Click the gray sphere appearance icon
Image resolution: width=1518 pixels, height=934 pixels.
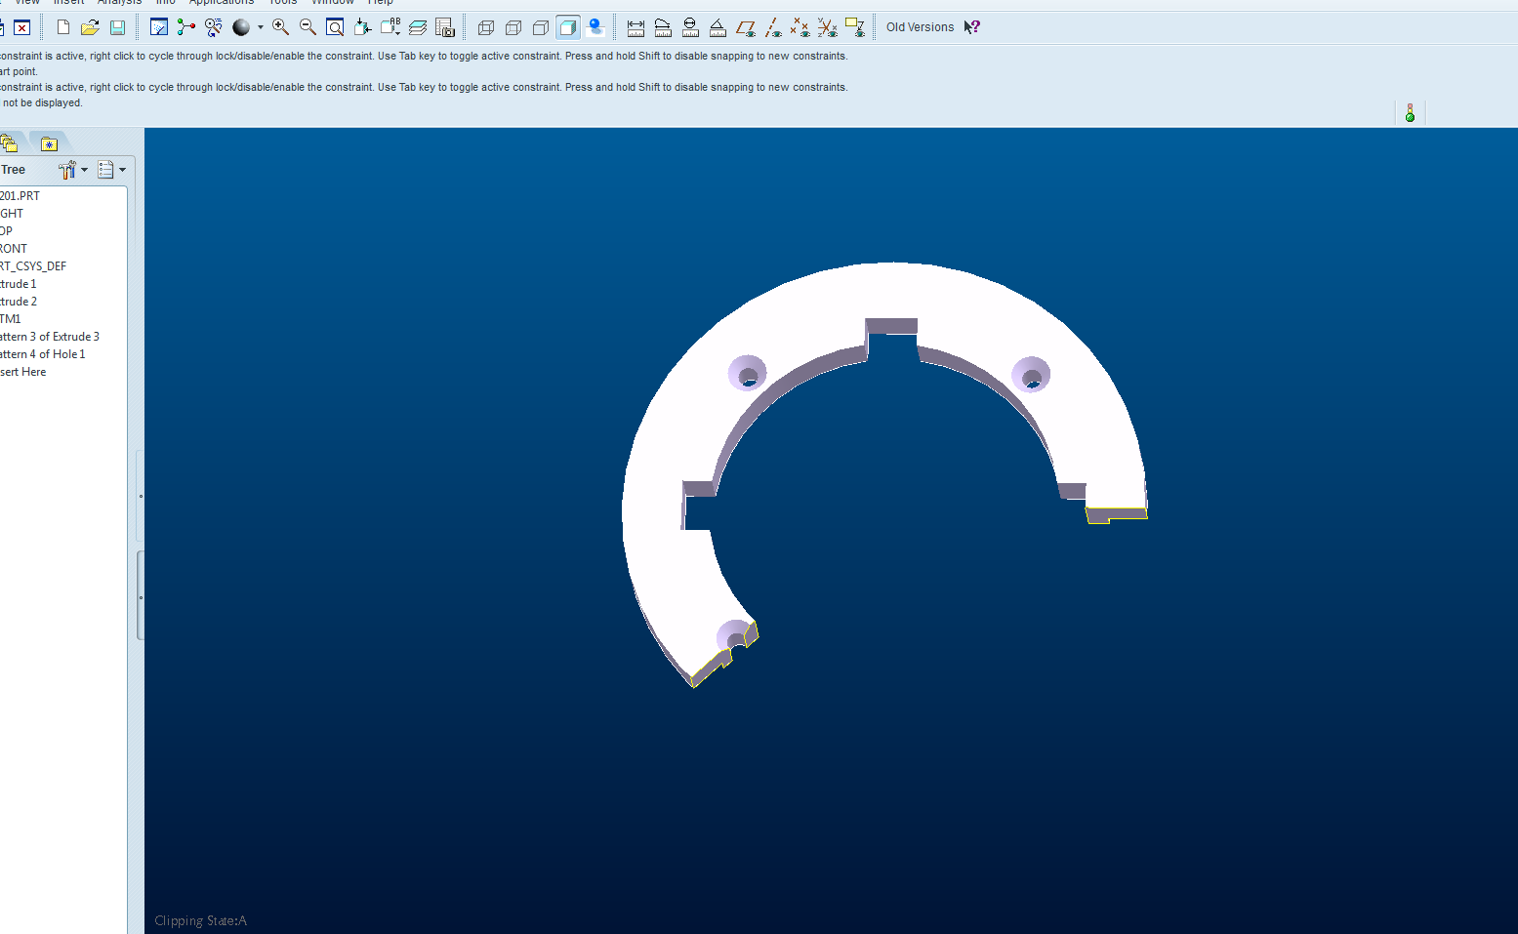pyautogui.click(x=241, y=27)
